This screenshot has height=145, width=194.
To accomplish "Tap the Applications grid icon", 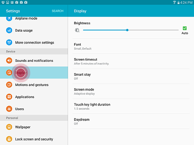I will (x=9, y=97).
